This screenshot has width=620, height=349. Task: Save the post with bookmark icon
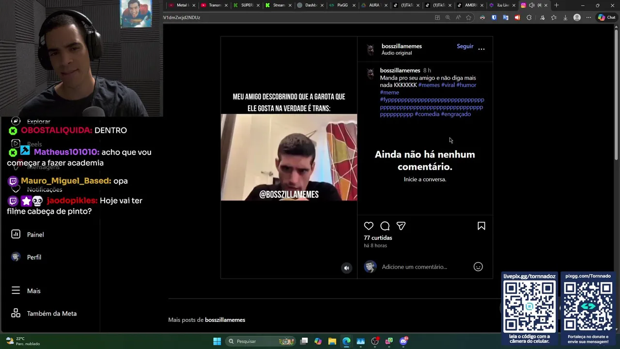coord(481,226)
